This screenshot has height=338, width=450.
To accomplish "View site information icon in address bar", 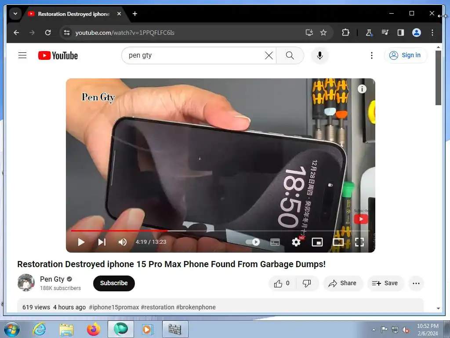I will (x=67, y=33).
